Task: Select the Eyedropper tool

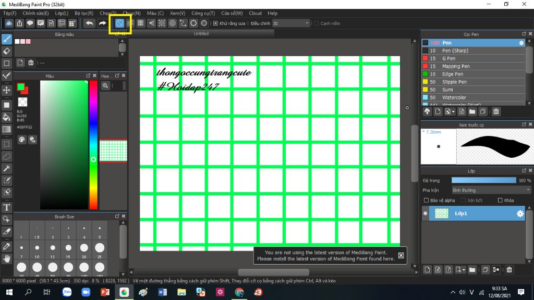Action: point(6,246)
